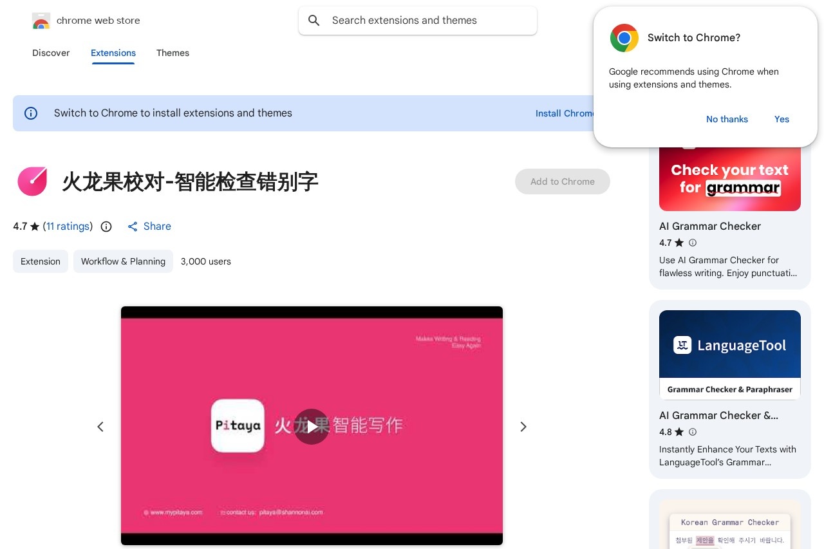824x549 pixels.
Task: Click the info icon beside AI Grammar Checker's rating
Action: tap(693, 243)
